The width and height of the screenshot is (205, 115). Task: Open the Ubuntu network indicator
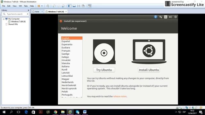(161, 17)
